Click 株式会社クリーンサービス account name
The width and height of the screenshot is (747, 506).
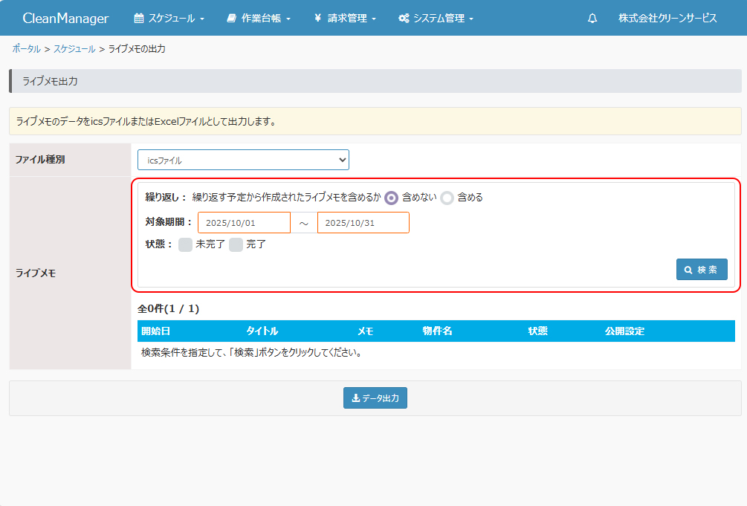[x=667, y=19]
